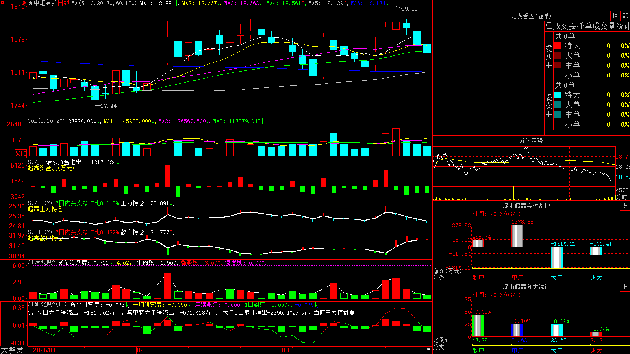Click the 深圳超赢实时监控 panel title
The image size is (630, 354).
pos(526,206)
